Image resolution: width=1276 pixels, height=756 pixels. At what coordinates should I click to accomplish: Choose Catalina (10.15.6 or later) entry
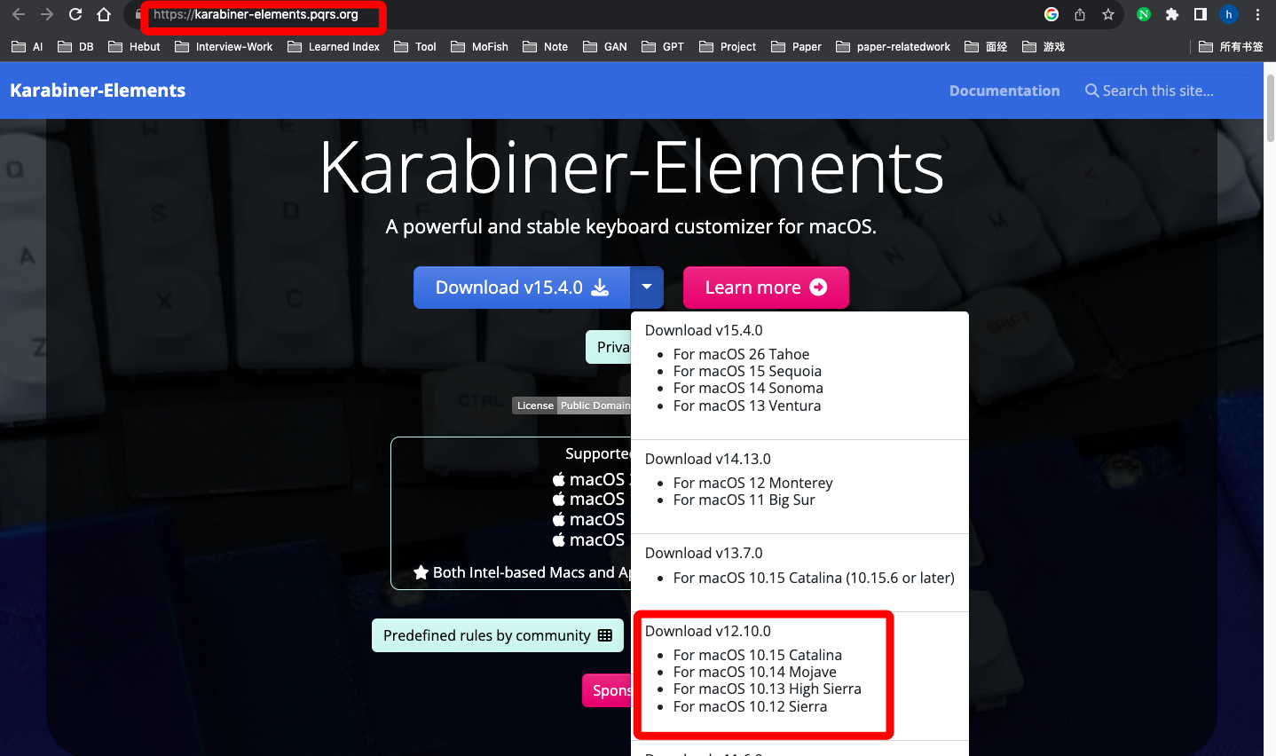pos(814,578)
